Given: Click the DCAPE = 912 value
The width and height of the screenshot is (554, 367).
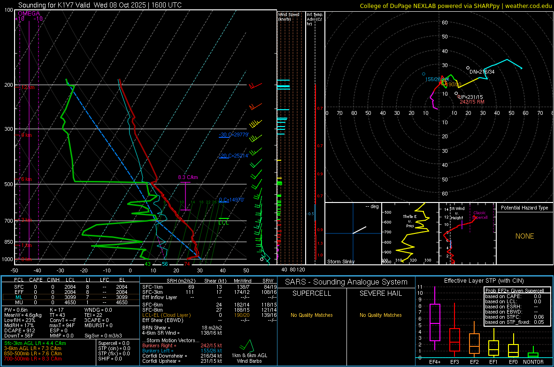Looking at the screenshot, I should click(20, 330).
